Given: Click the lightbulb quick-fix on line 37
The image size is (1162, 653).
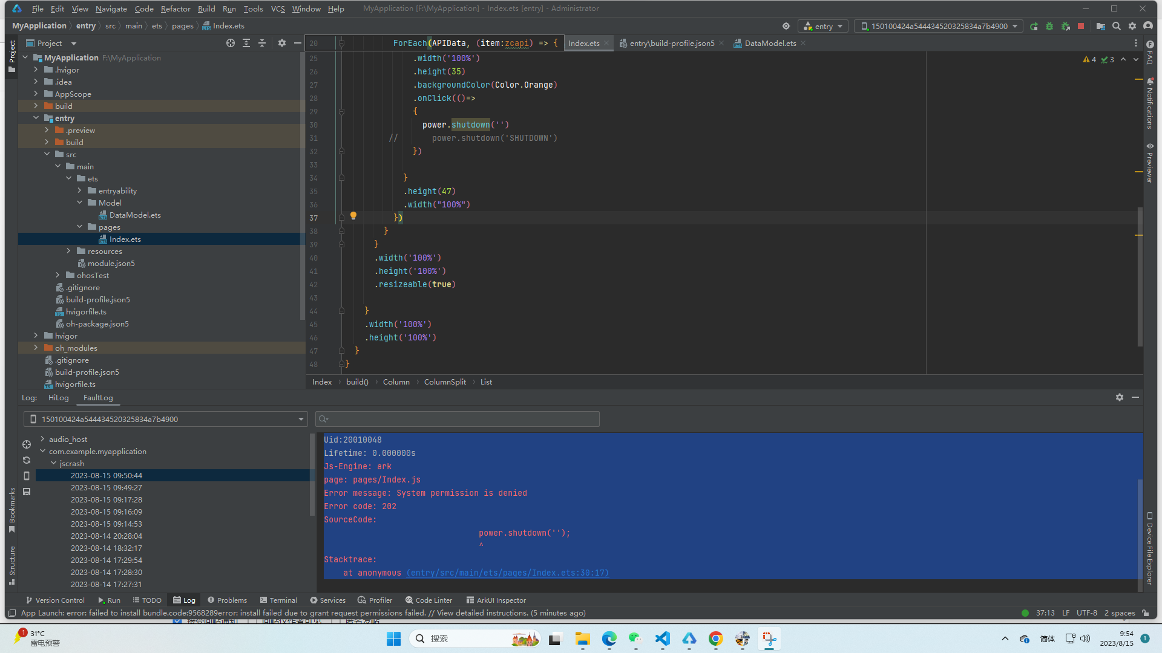Looking at the screenshot, I should (353, 216).
